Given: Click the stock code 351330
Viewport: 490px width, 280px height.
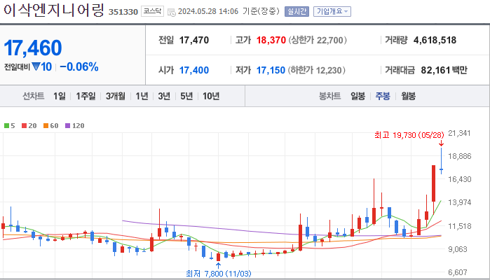Looking at the screenshot, I should (x=123, y=12).
